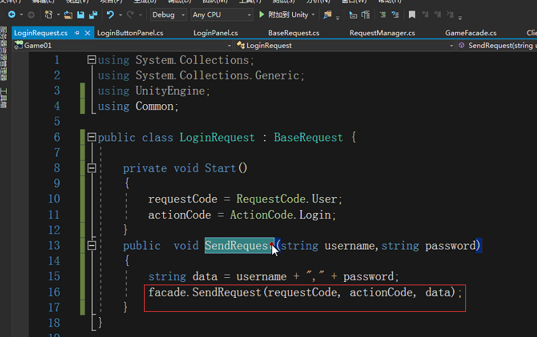This screenshot has height=337, width=537.
Task: Click the Start method name on line 8
Action: point(220,168)
